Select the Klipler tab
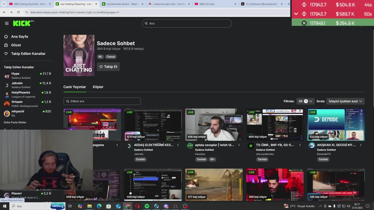The width and height of the screenshot is (374, 210). pos(98,87)
